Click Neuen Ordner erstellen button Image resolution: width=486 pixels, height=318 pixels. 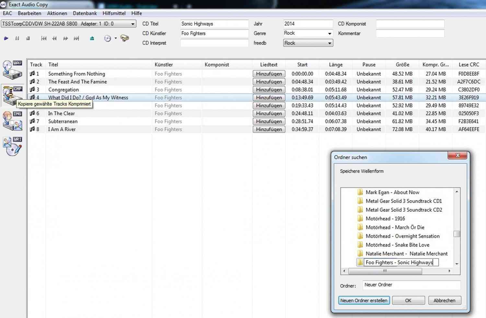tap(364, 300)
